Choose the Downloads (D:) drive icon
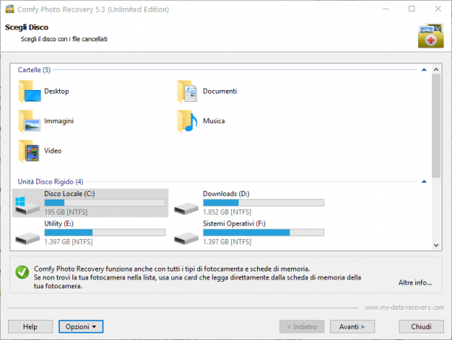 (186, 208)
